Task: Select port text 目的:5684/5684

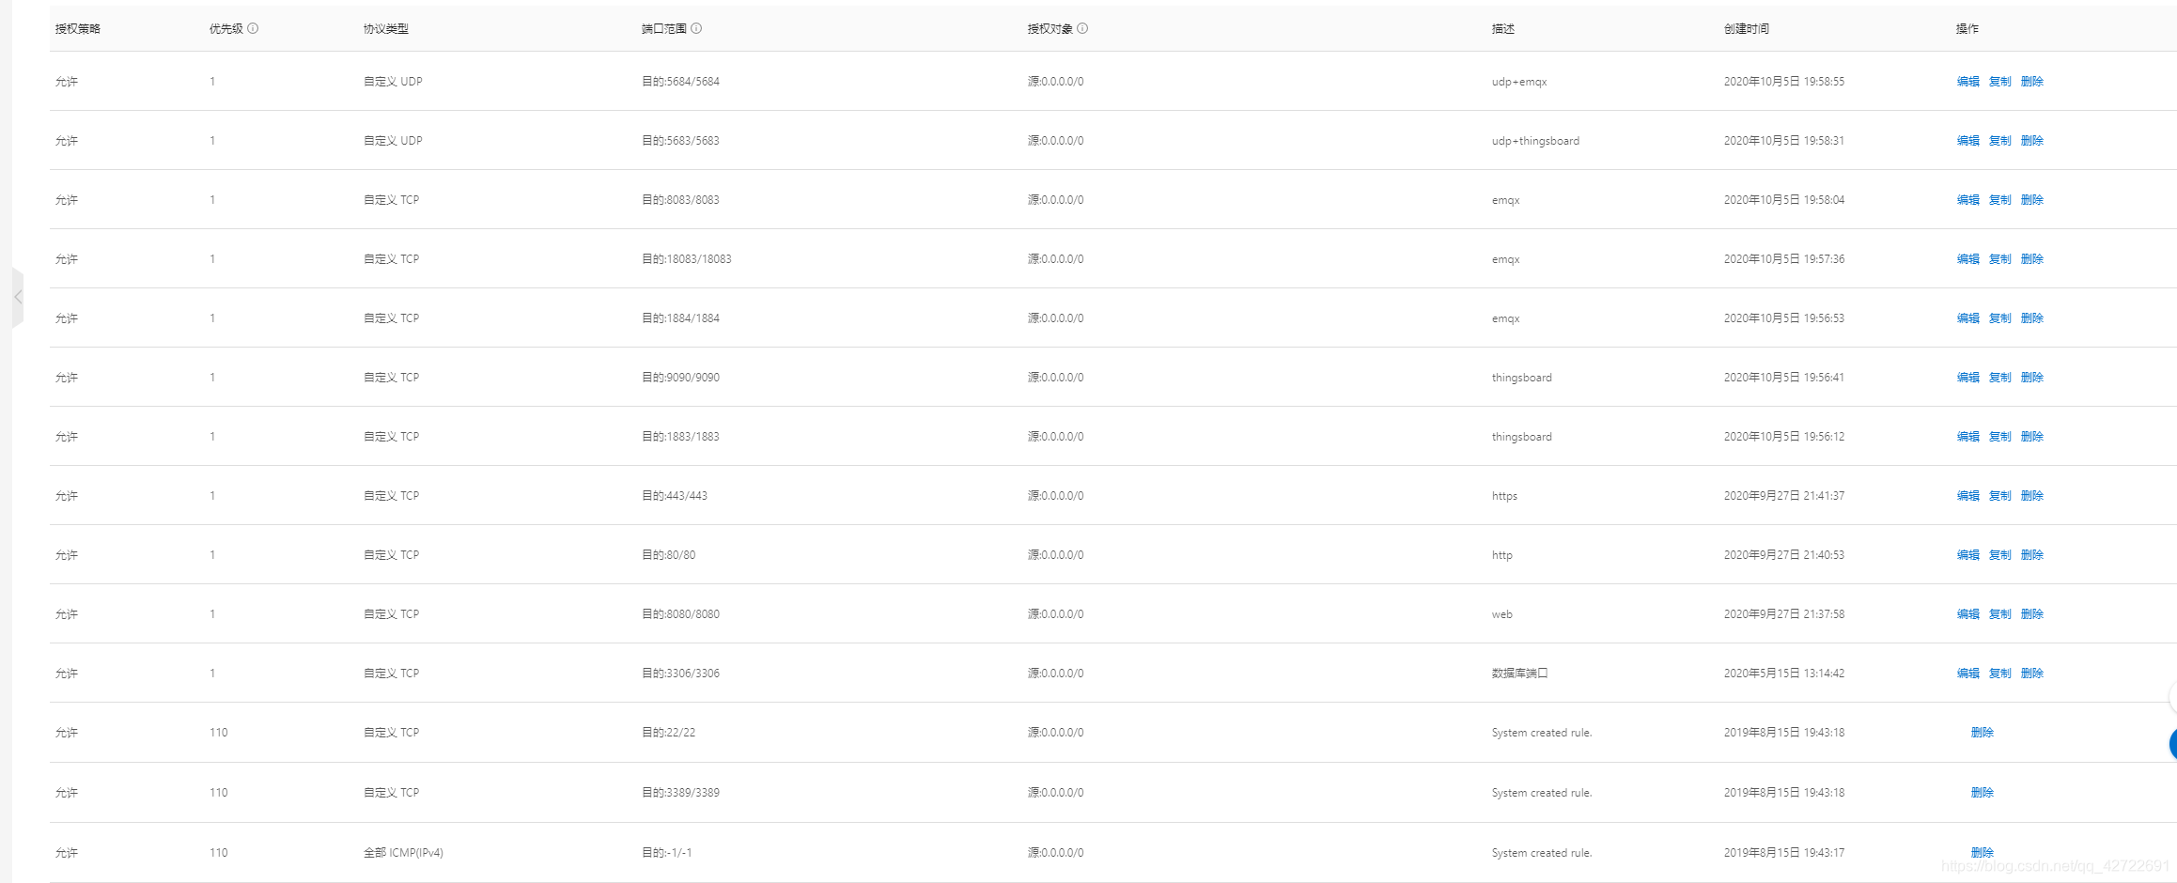Action: (680, 82)
